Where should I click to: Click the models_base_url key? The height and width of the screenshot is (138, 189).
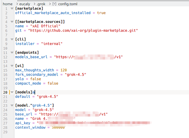click(x=31, y=57)
